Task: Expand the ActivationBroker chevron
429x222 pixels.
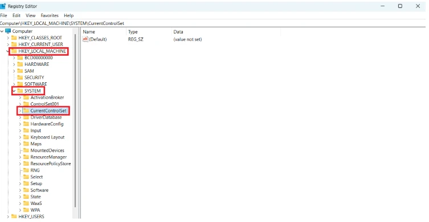Action: (20, 97)
